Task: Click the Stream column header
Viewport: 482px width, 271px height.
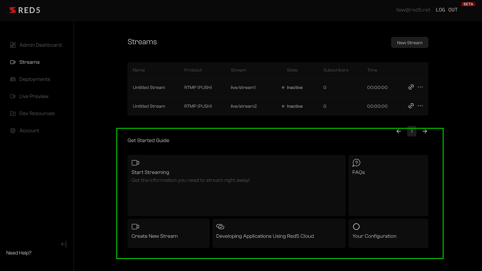Action: [x=239, y=70]
